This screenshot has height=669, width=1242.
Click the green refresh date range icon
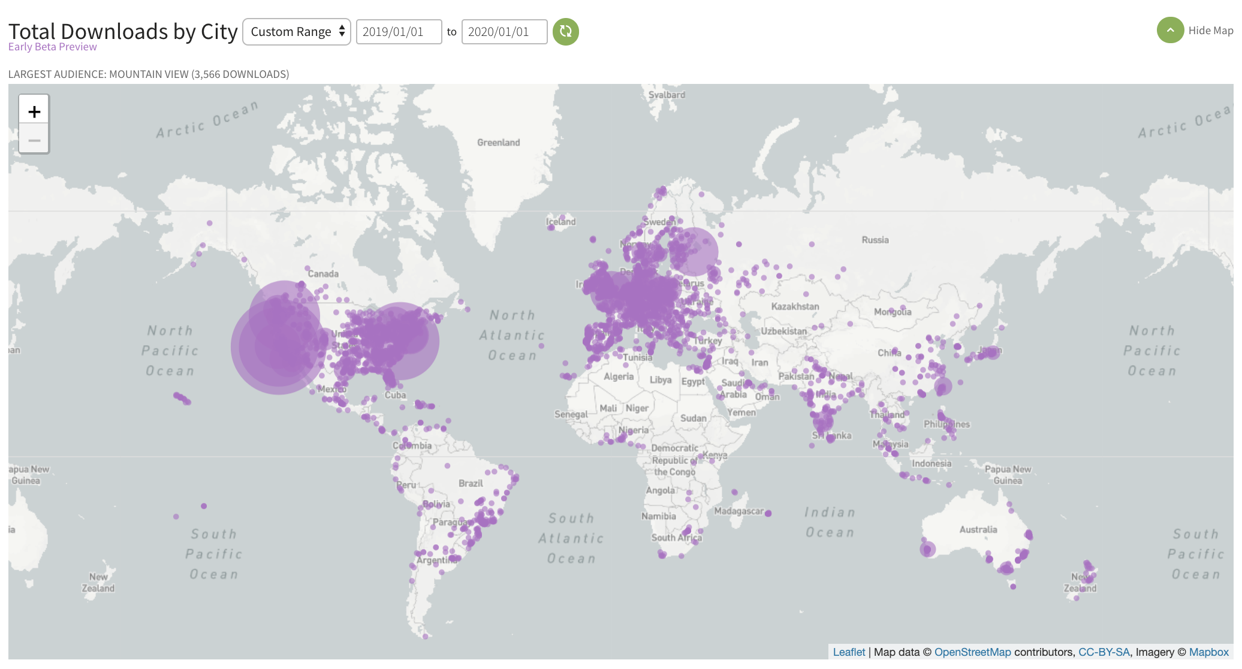(x=565, y=32)
